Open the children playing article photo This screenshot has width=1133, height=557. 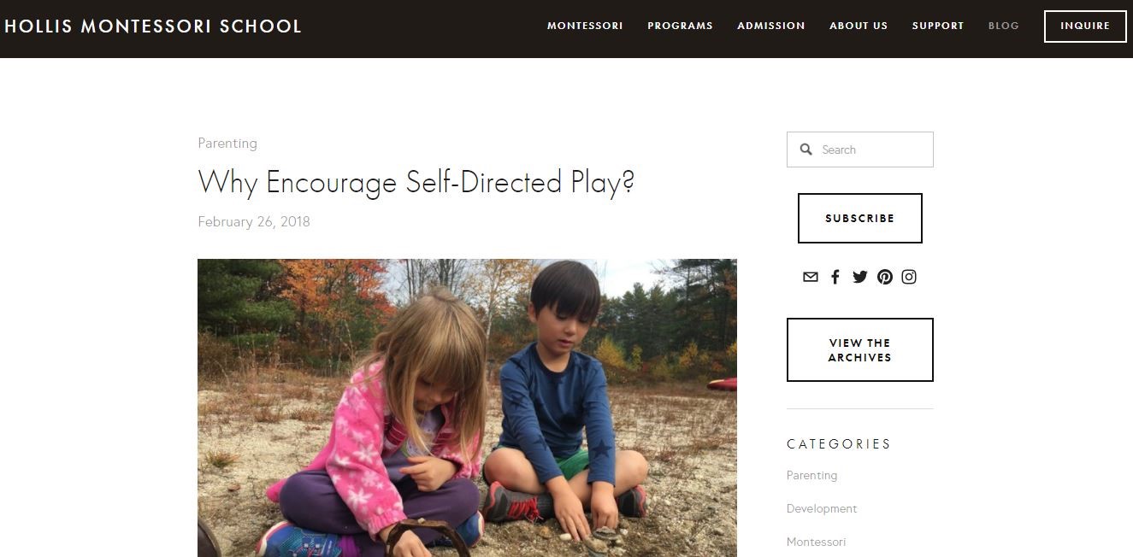[467, 408]
